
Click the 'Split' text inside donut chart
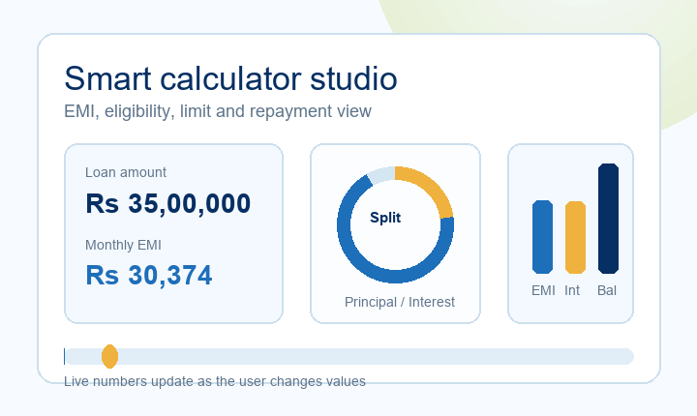coord(385,218)
